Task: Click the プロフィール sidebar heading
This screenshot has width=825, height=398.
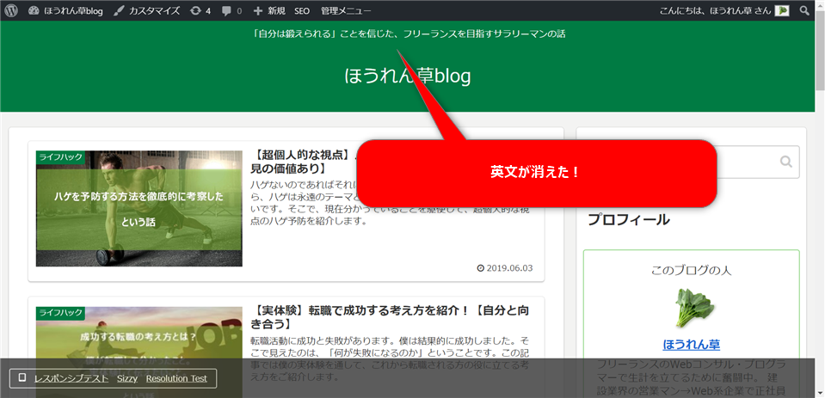Action: pos(628,220)
